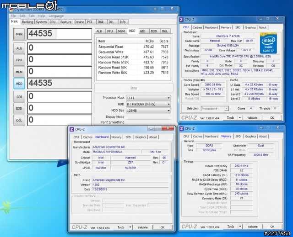Open the HDD Size dropdown
This screenshot has height=237, width=293.
tap(148, 111)
